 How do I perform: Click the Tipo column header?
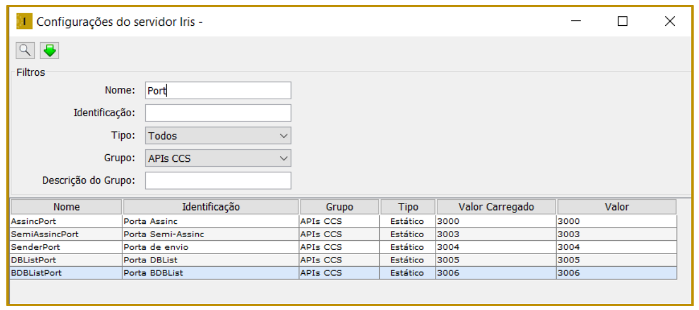(x=407, y=207)
